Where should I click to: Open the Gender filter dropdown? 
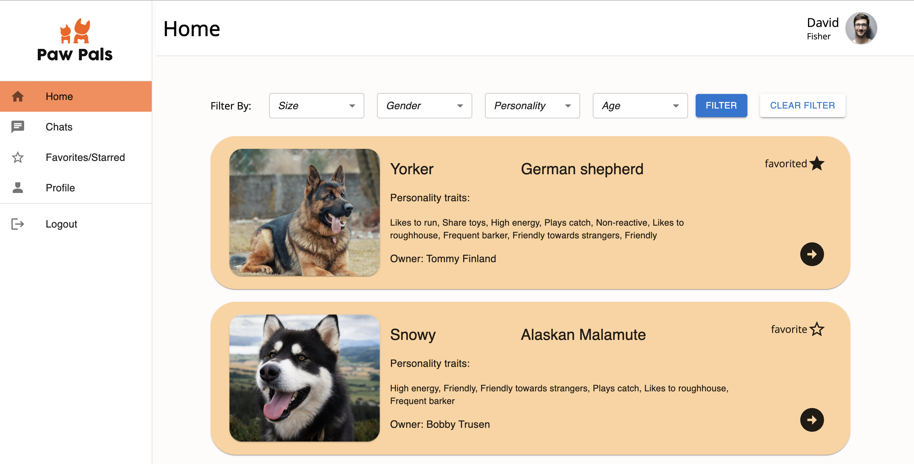pos(424,106)
